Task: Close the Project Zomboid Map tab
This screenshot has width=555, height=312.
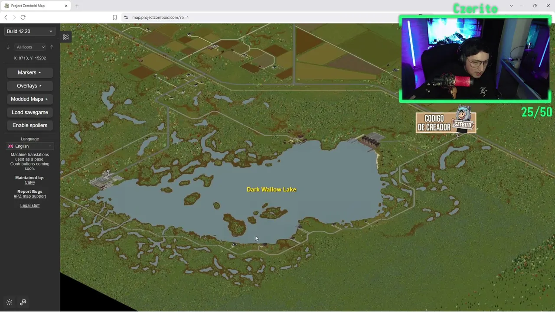Action: 66,6
